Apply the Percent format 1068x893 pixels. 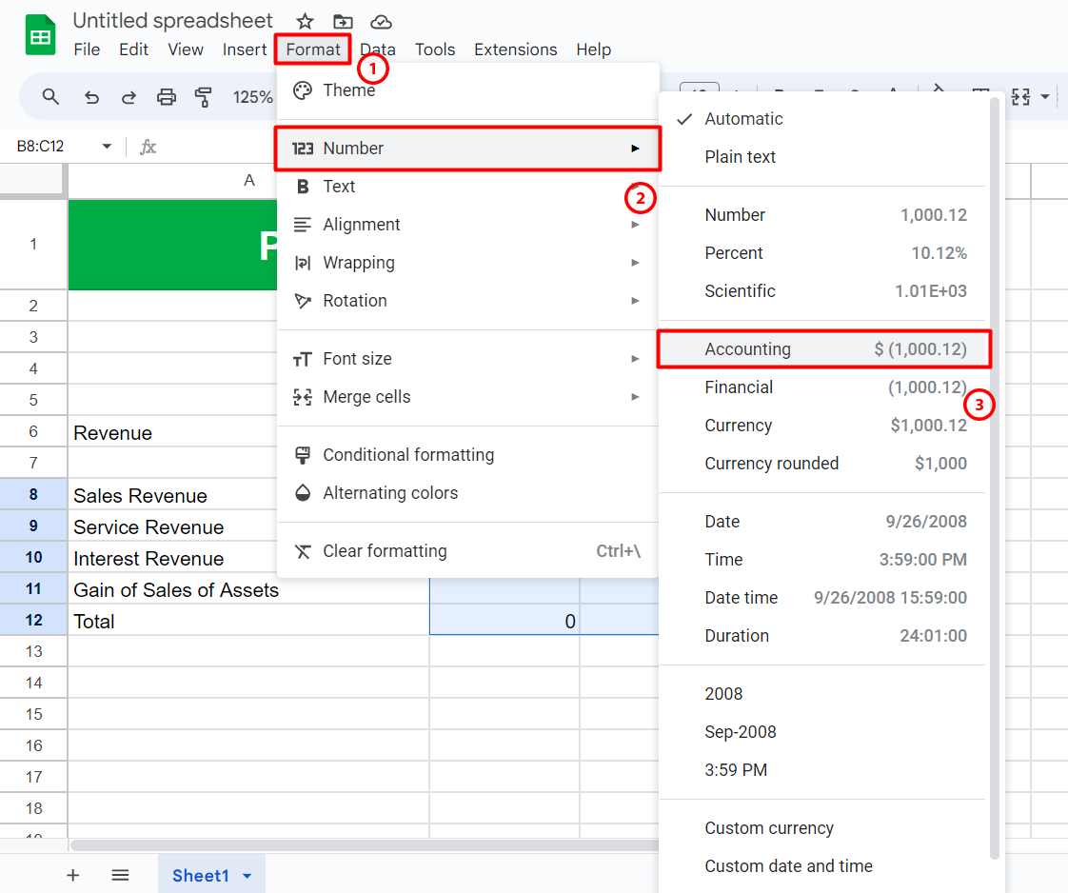pyautogui.click(x=823, y=253)
